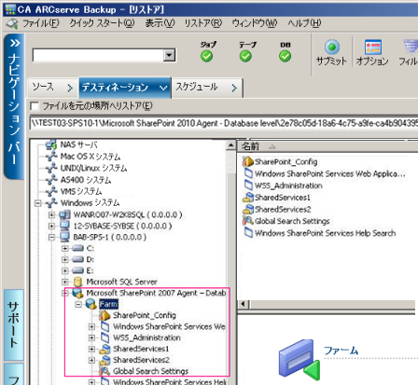Image resolution: width=418 pixels, height=385 pixels.
Task: Collapse the BAB-SPS-1 tree node
Action: pos(51,237)
